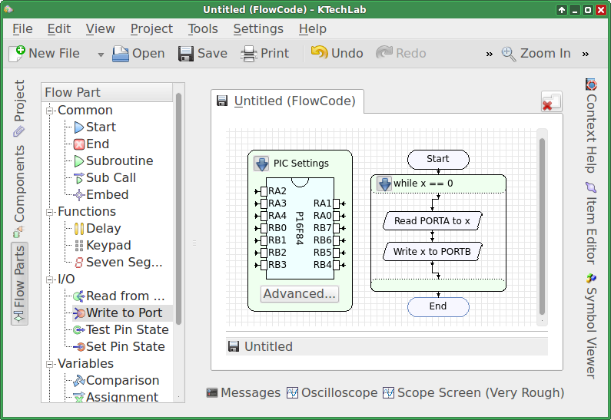Open the Project menu
Viewport: 611px width, 420px height.
(x=151, y=29)
